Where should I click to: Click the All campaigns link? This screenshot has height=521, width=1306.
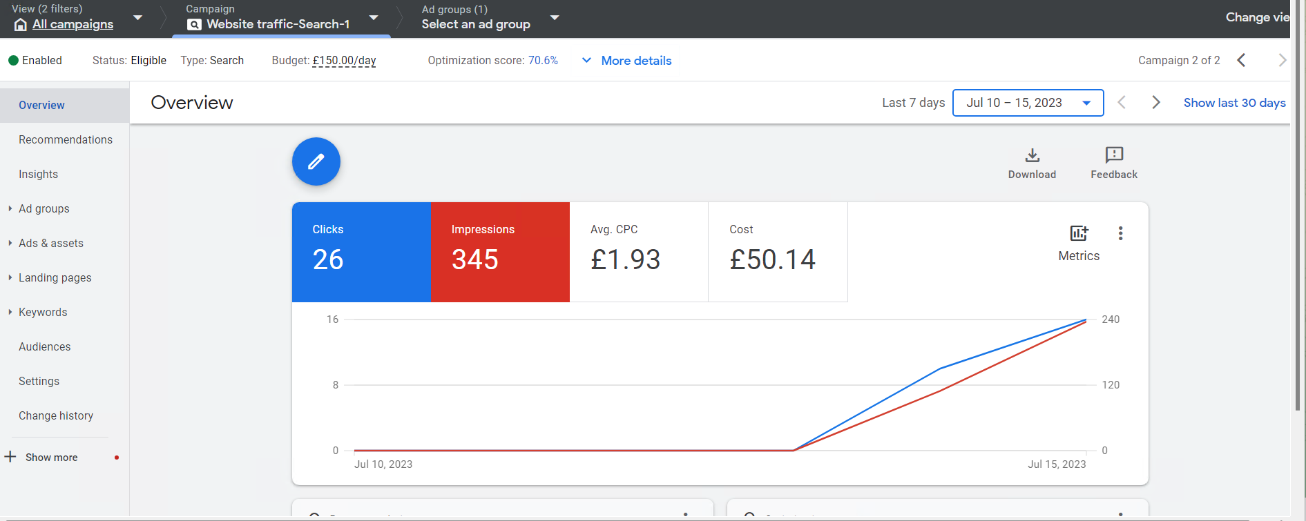73,24
